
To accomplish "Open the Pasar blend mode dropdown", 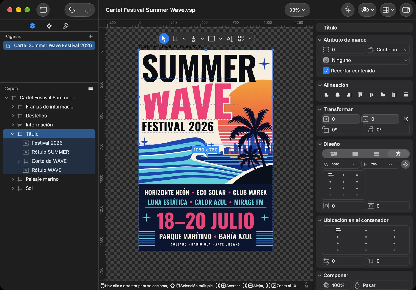I will pyautogui.click(x=381, y=285).
